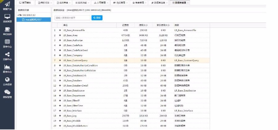Image resolution: width=278 pixels, height=130 pixels.
Task: Expand the LR_Base_CustmerQuery row plus sign
Action: point(60,60)
